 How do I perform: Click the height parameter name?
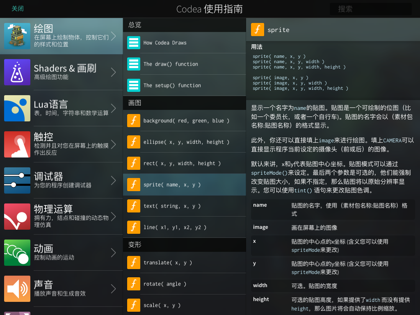tap(261, 299)
